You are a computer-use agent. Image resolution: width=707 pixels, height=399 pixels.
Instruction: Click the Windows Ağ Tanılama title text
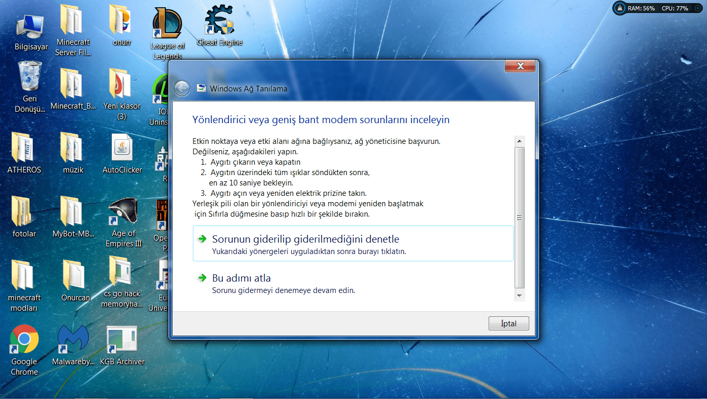point(248,88)
